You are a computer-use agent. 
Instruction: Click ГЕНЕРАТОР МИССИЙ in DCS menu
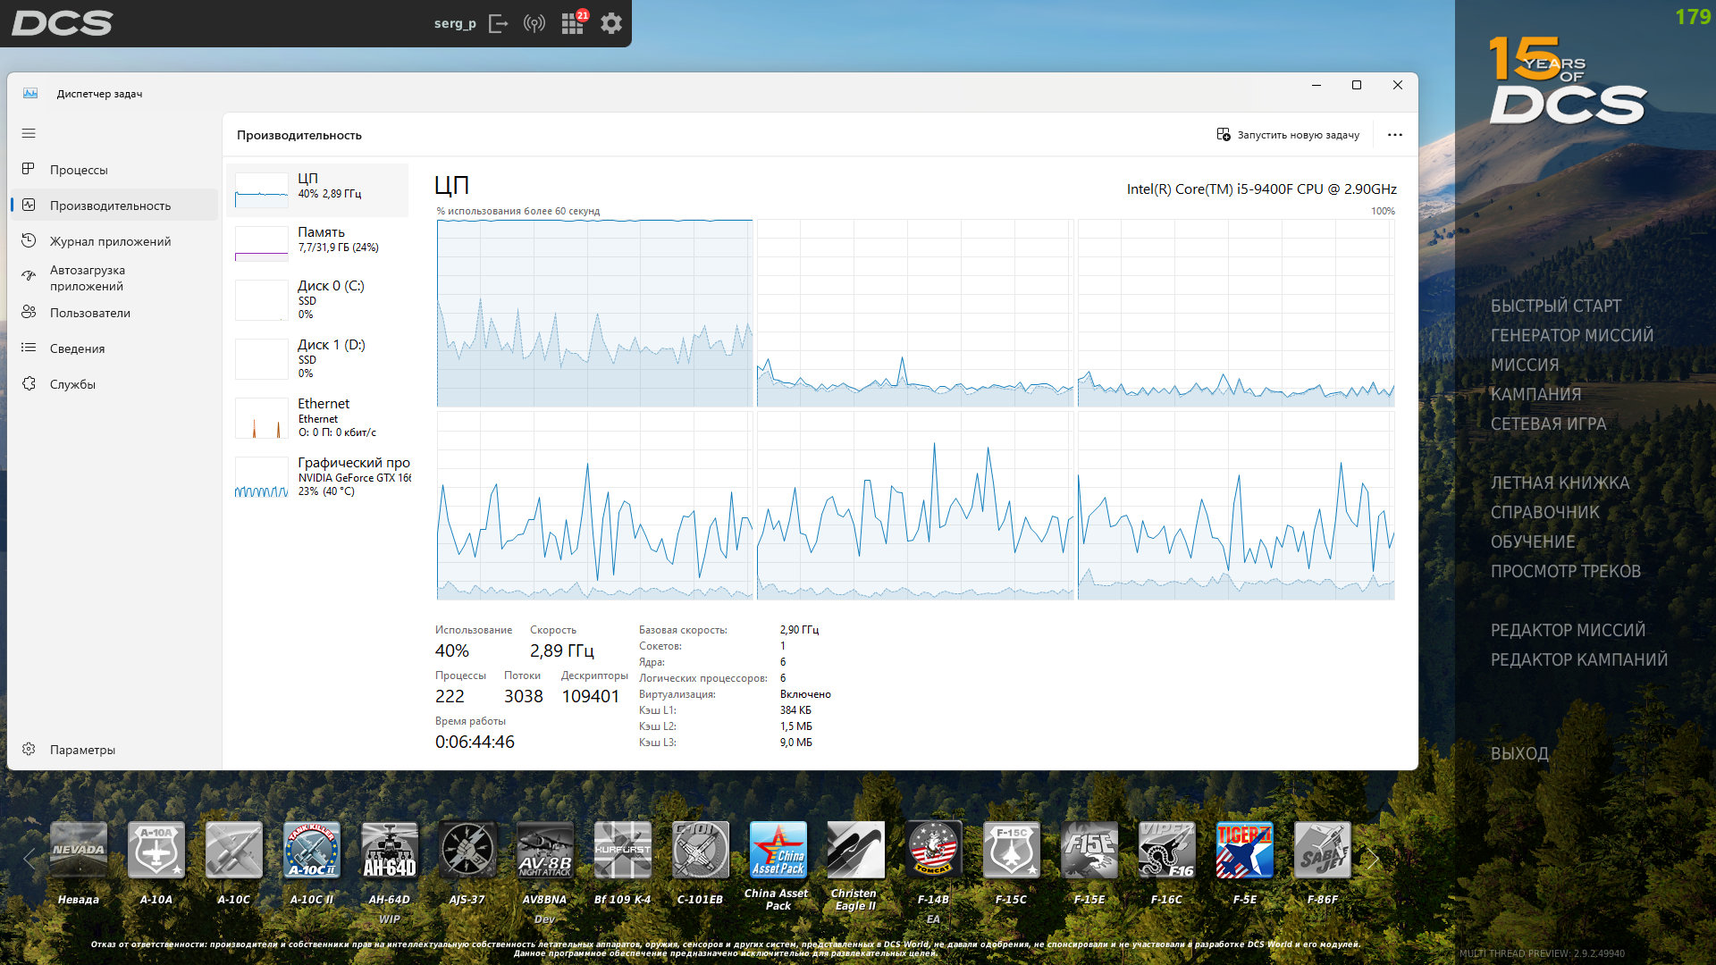[1572, 336]
